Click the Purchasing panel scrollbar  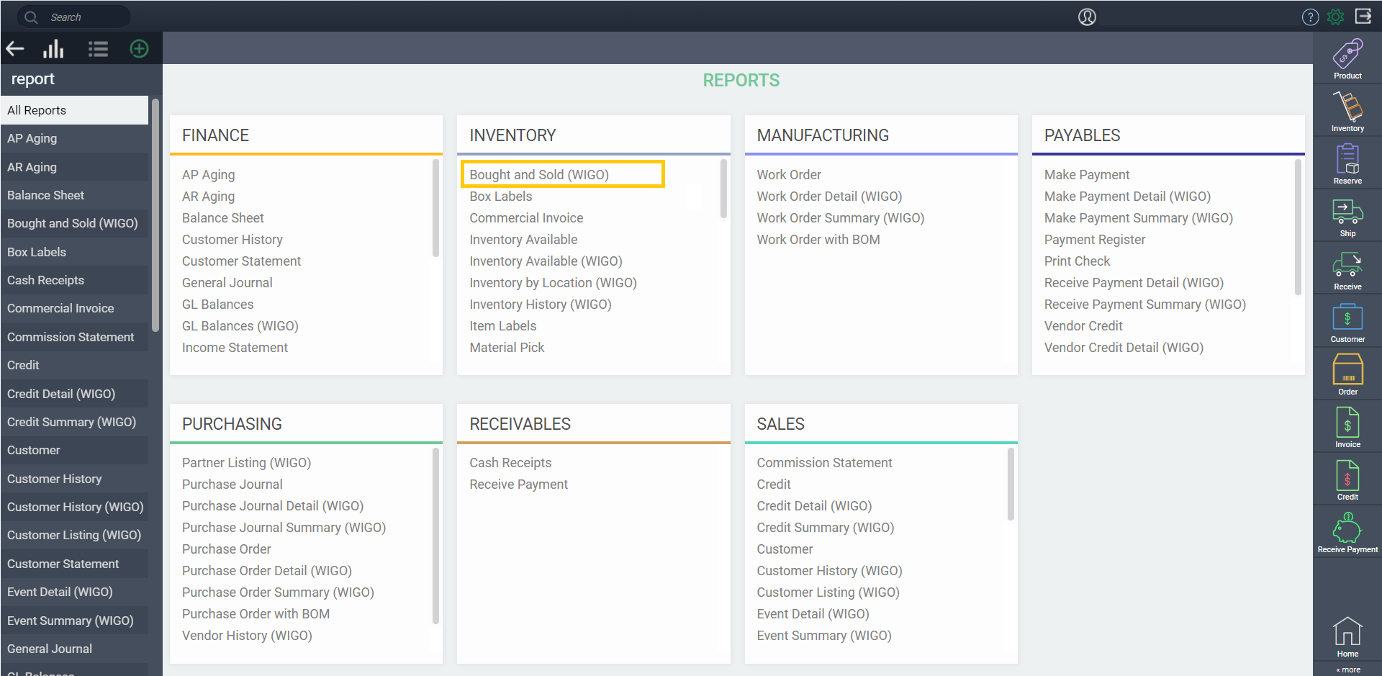point(435,536)
